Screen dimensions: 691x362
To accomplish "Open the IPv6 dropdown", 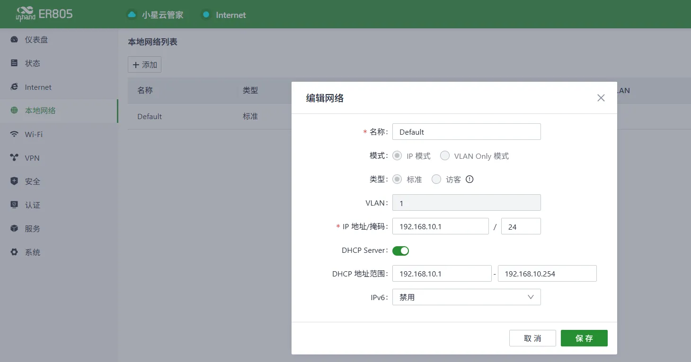I will pyautogui.click(x=467, y=297).
